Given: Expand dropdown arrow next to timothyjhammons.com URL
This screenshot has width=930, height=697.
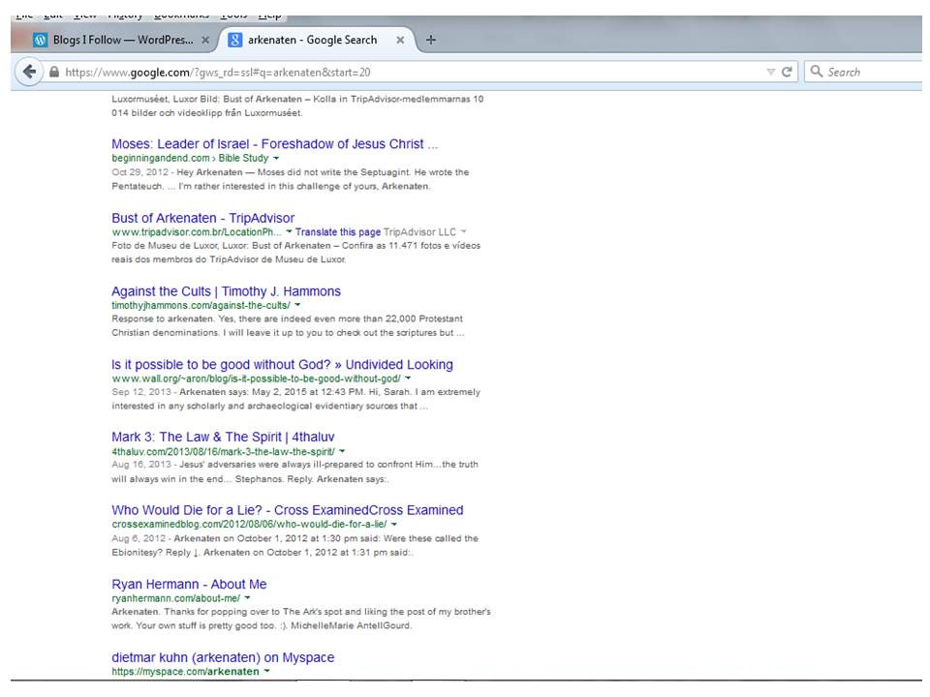Looking at the screenshot, I should tap(297, 305).
